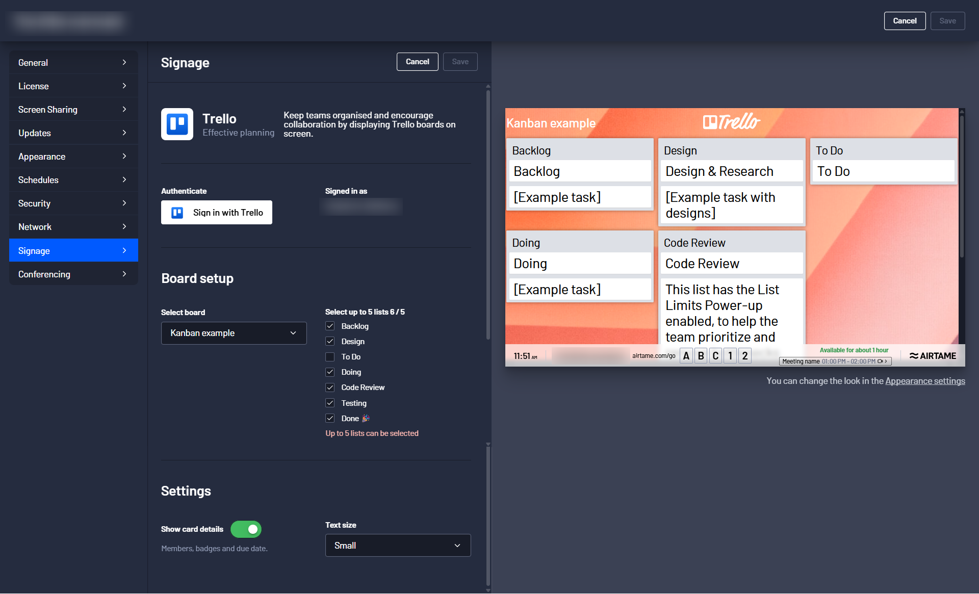Click chevron arrow next to Security
979x594 pixels.
click(x=124, y=203)
